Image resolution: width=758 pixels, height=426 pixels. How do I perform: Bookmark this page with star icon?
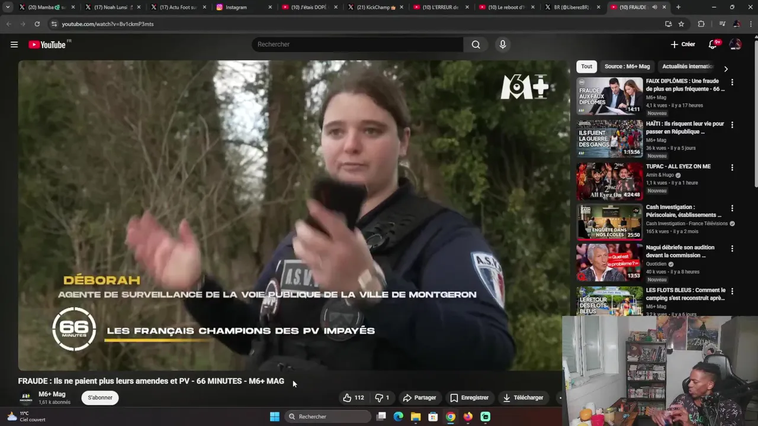click(x=681, y=24)
